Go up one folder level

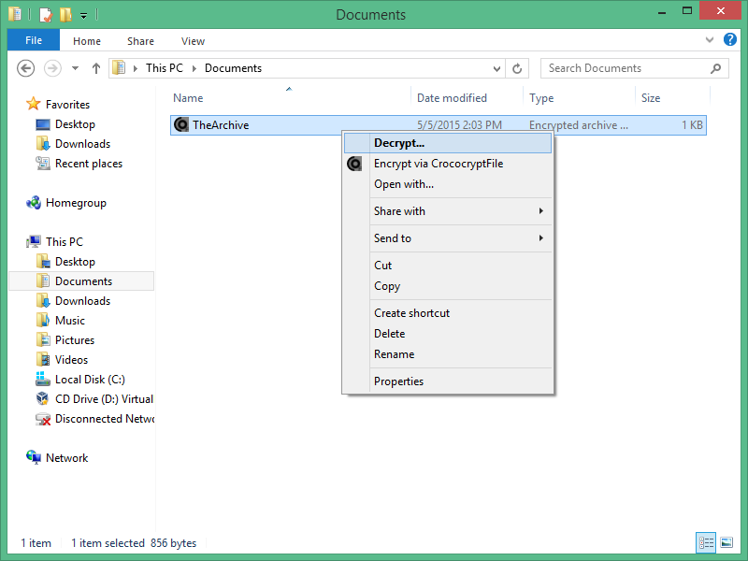coord(96,67)
